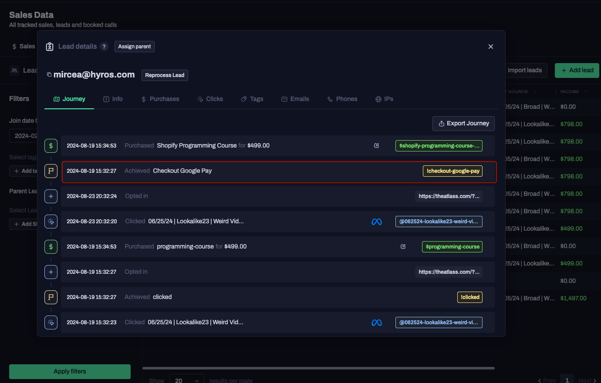The height and width of the screenshot is (383, 601).
Task: Click the horizontal table scrollbar
Action: 318,368
